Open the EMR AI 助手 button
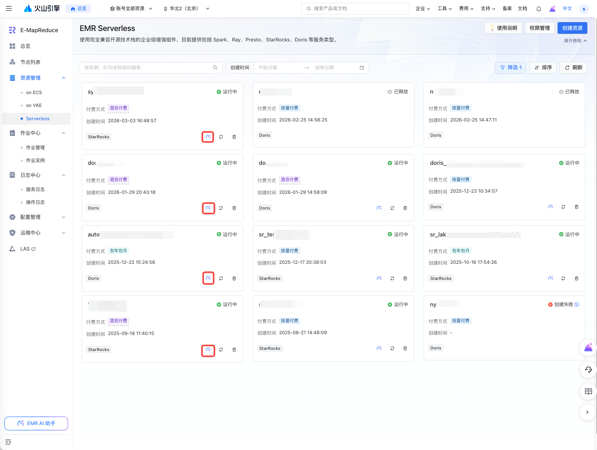This screenshot has width=597, height=450. pyautogui.click(x=36, y=423)
